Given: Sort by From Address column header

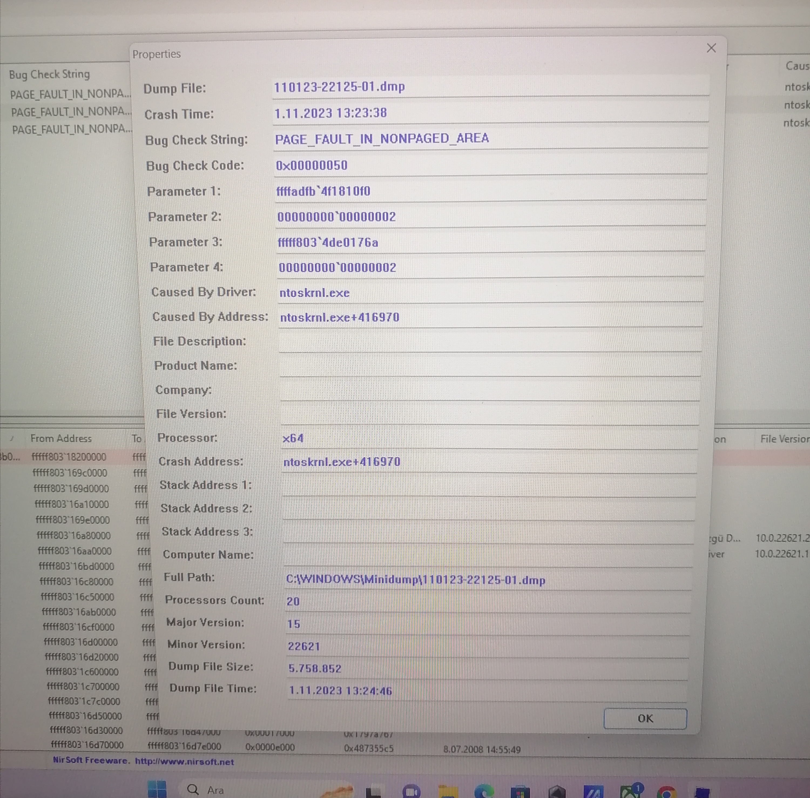Looking at the screenshot, I should 61,438.
